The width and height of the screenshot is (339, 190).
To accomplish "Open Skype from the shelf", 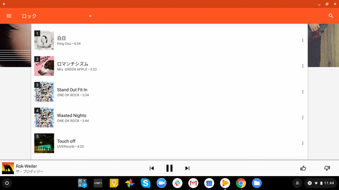I will pos(145,183).
